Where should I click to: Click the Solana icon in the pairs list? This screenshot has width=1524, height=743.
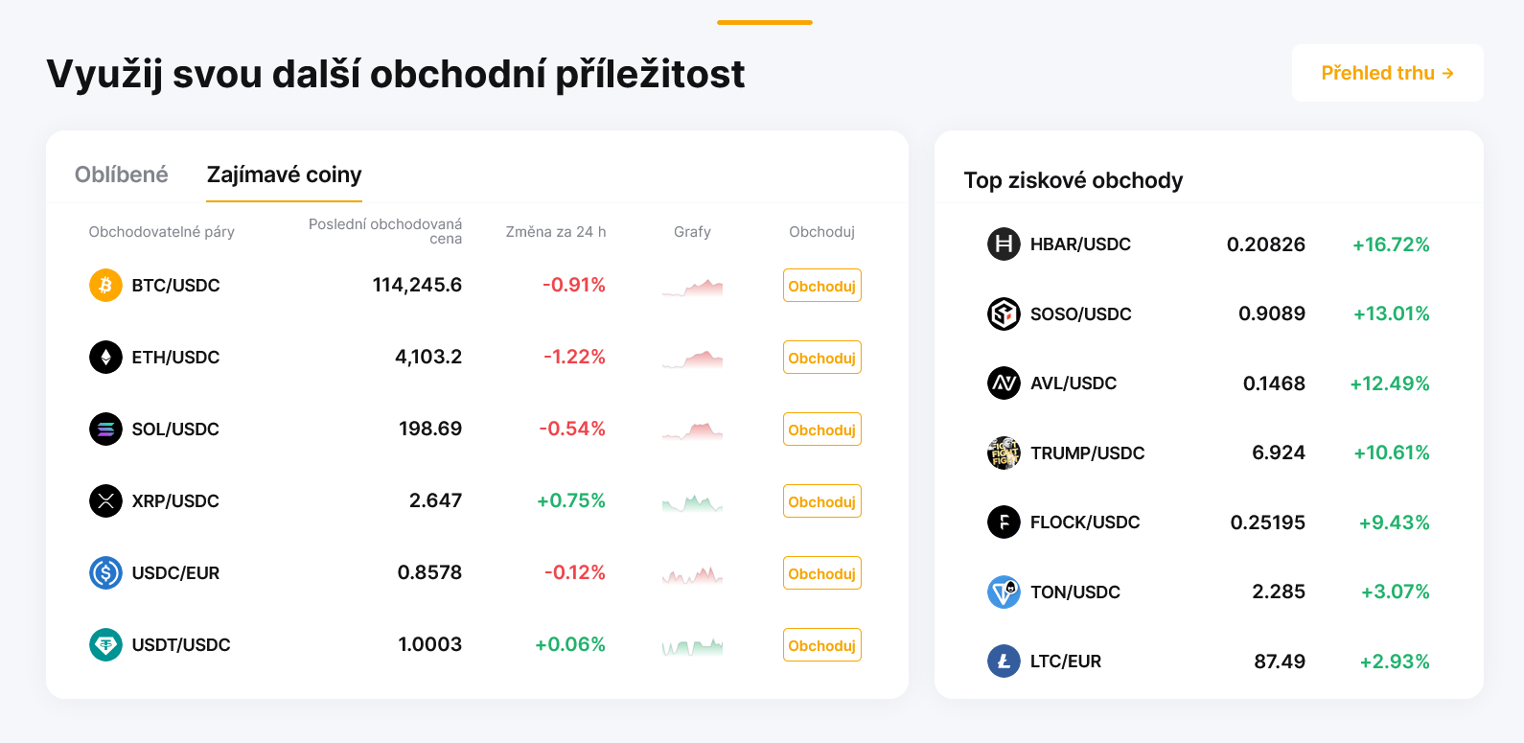pos(105,429)
